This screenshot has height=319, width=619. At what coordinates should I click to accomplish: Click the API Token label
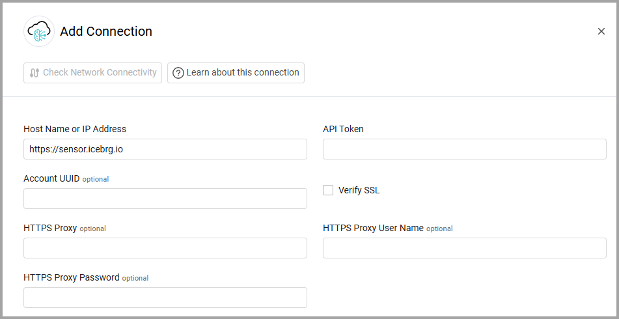pos(343,129)
